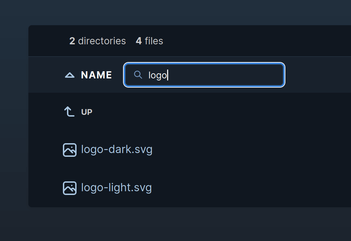Click the NAME column header
351x241 pixels.
(x=96, y=75)
